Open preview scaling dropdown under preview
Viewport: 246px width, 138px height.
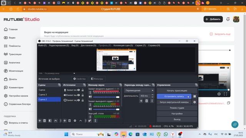pos(74,73)
